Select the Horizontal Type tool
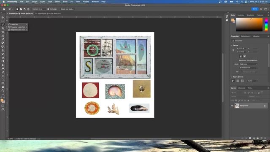Viewport: 270px width, 152px height. point(3,76)
